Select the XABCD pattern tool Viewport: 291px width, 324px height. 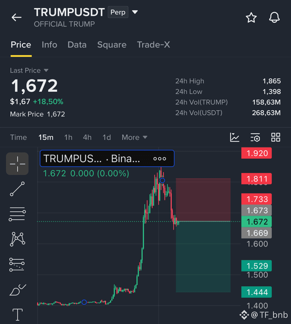click(x=18, y=239)
